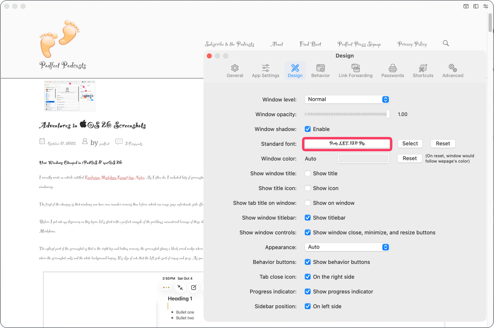Open the Window level dropdown
Screen dimensions: 494x328
[x=347, y=99]
